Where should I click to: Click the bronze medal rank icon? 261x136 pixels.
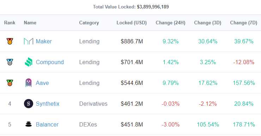10,83
